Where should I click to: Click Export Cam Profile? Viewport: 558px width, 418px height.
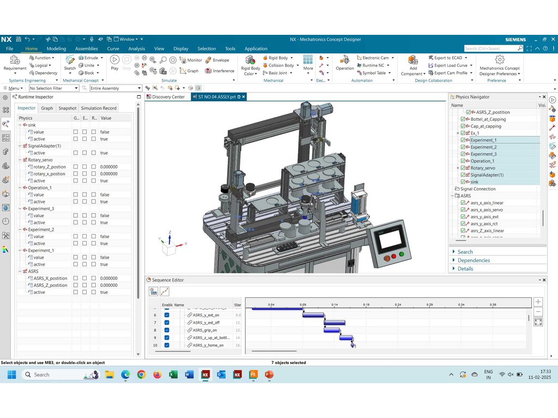click(x=448, y=73)
